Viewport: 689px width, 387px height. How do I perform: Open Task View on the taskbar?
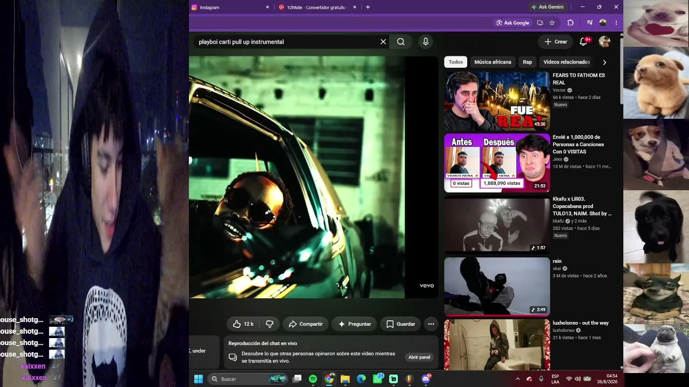297,379
